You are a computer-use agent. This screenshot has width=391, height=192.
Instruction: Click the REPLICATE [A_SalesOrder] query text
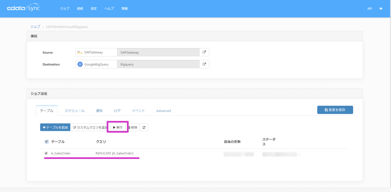point(114,153)
